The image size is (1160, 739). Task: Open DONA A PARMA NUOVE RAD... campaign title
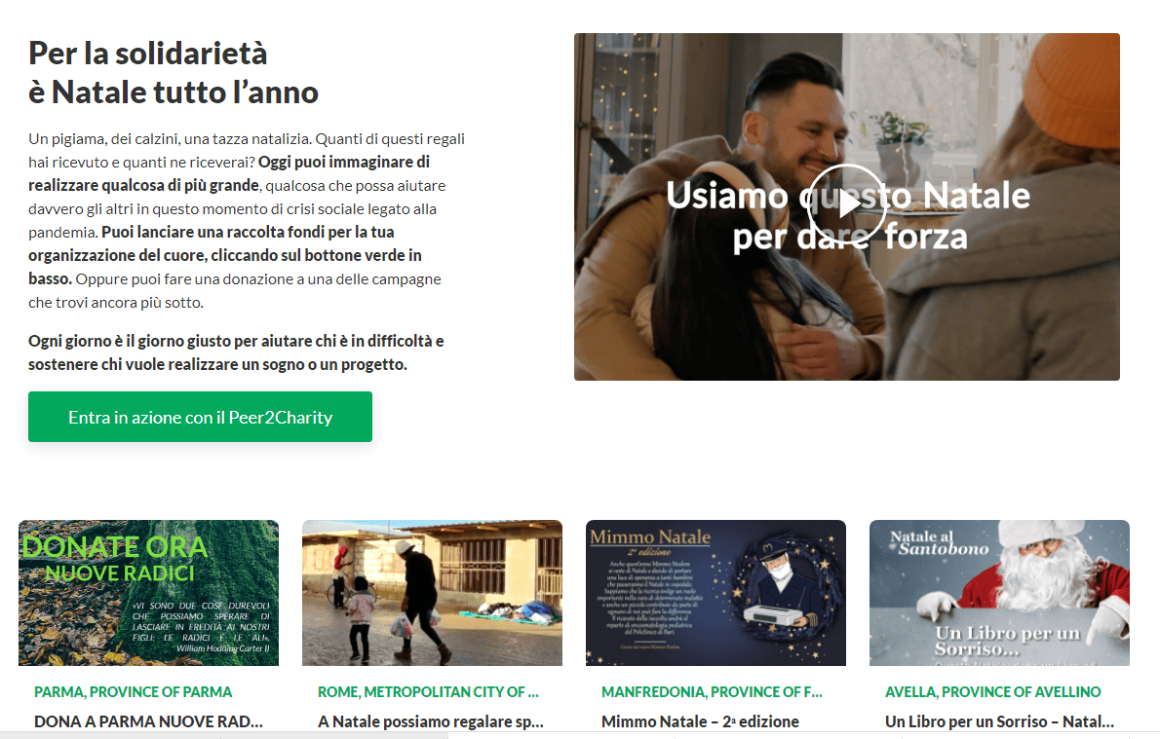[x=149, y=721]
